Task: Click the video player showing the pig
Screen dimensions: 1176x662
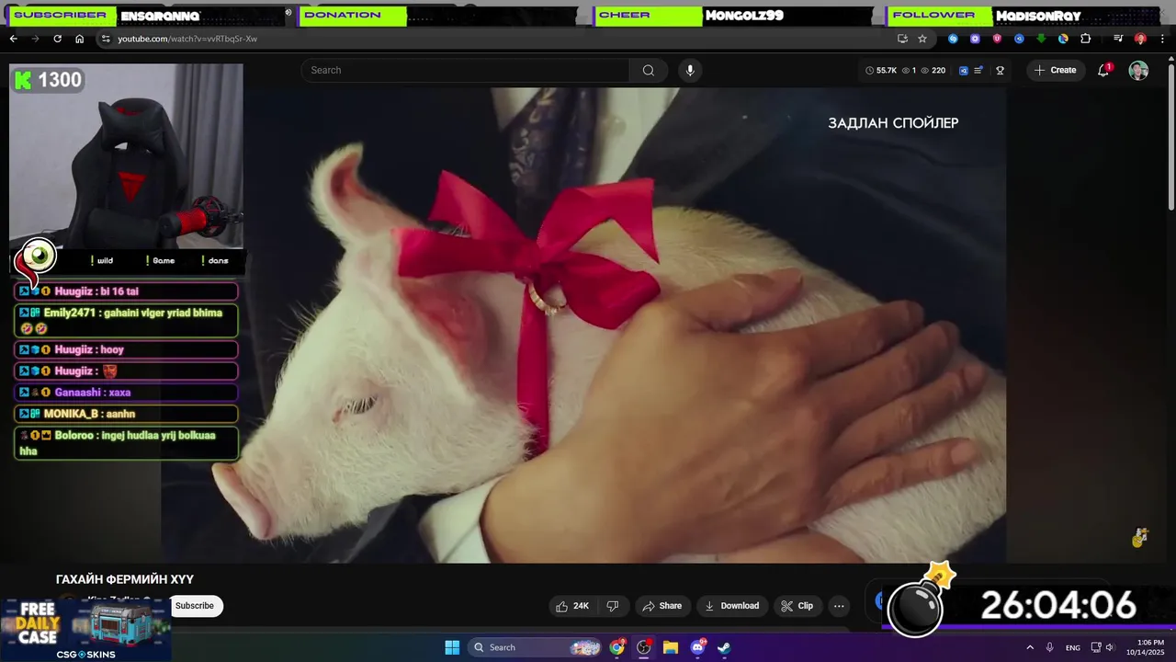Action: (583, 325)
